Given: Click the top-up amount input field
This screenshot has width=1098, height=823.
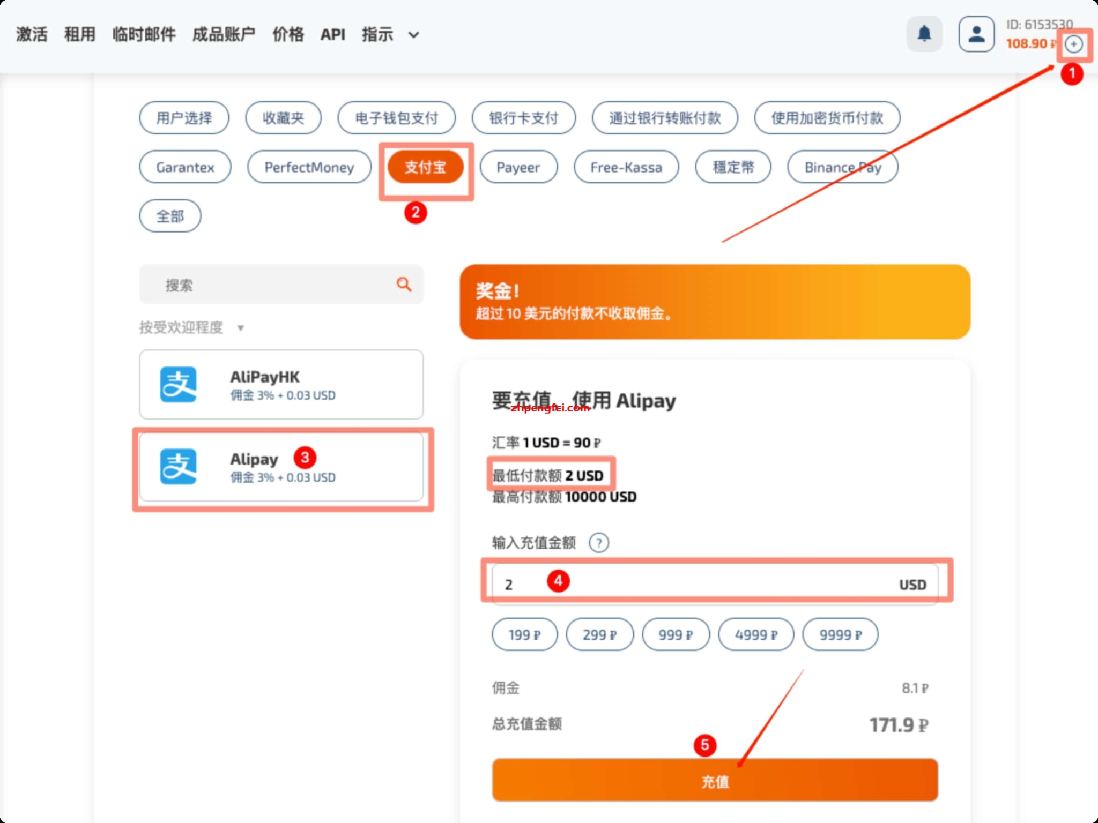Looking at the screenshot, I should (715, 584).
